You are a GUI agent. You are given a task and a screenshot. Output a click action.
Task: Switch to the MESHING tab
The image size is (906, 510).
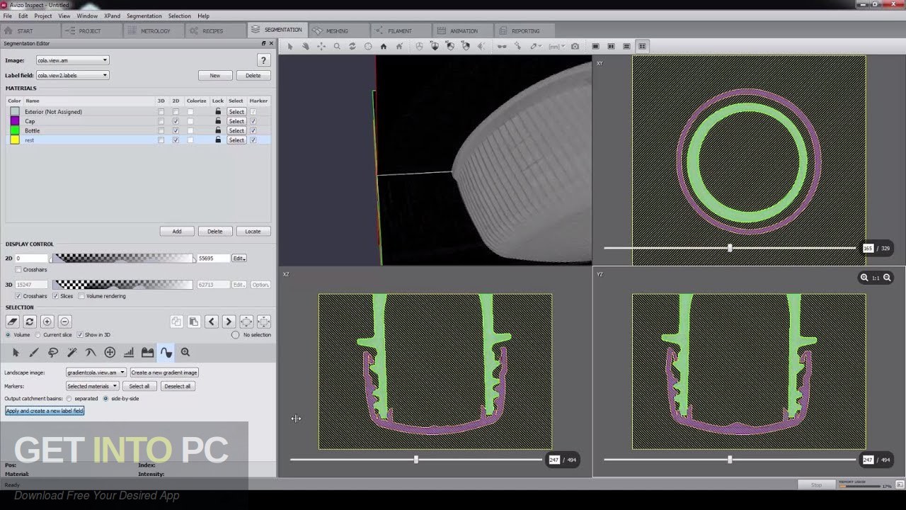pyautogui.click(x=338, y=30)
